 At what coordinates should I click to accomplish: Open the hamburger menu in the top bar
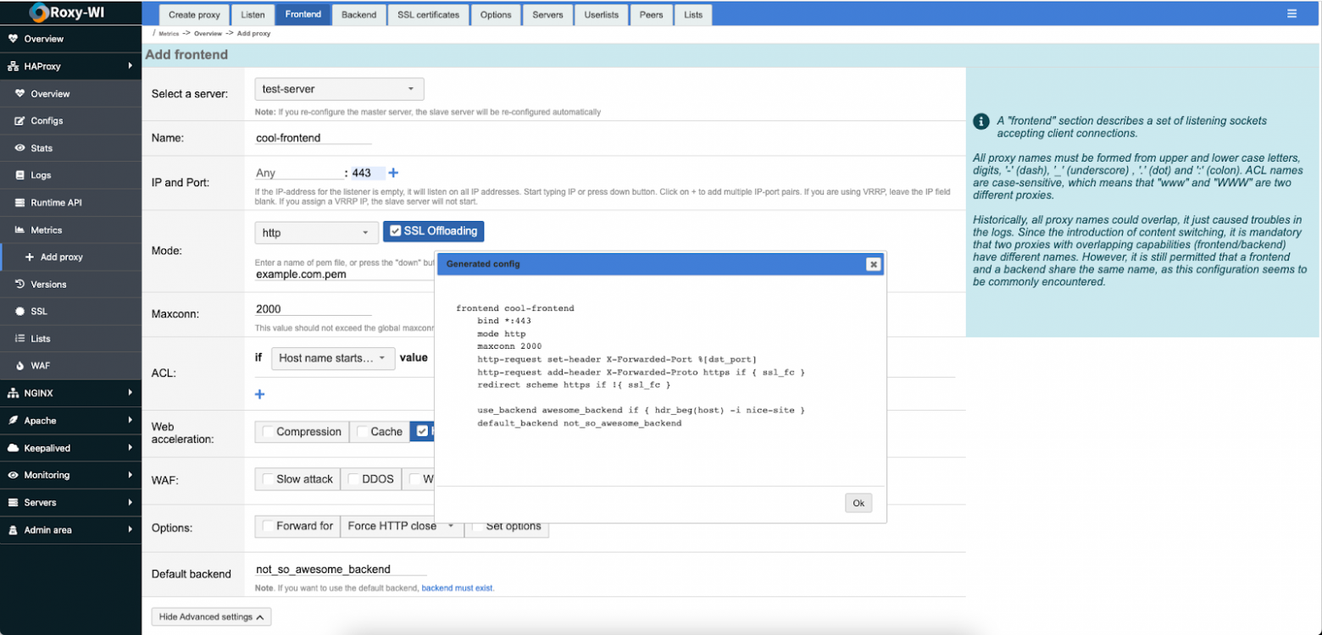pos(1291,14)
